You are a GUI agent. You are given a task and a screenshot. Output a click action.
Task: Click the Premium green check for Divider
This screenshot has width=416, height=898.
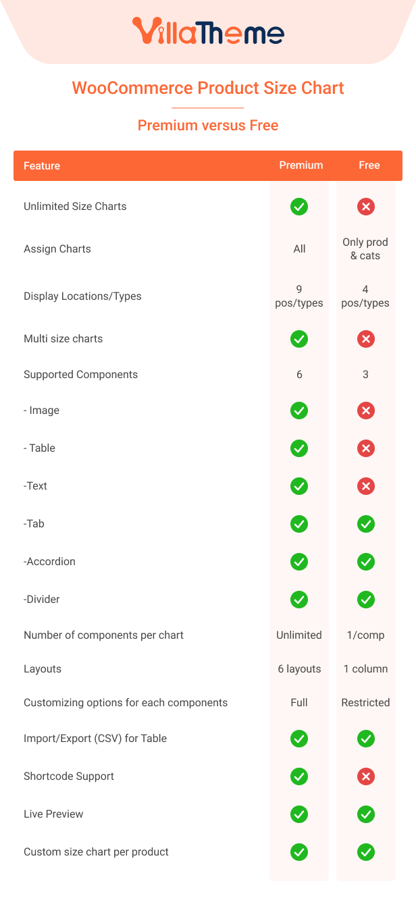click(x=299, y=600)
